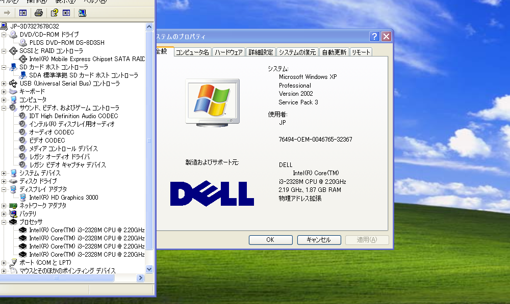Switch to the ハードウェア tab

pyautogui.click(x=228, y=52)
